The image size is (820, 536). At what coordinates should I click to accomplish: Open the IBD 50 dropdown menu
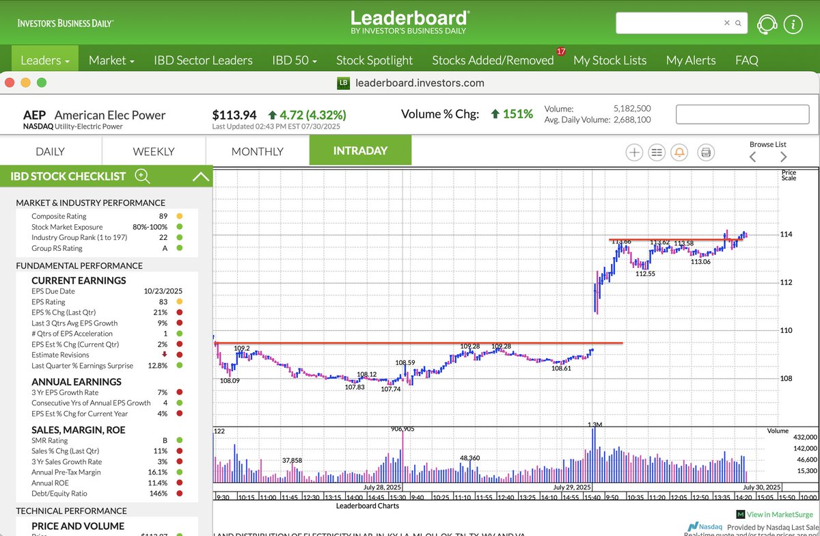pyautogui.click(x=295, y=60)
